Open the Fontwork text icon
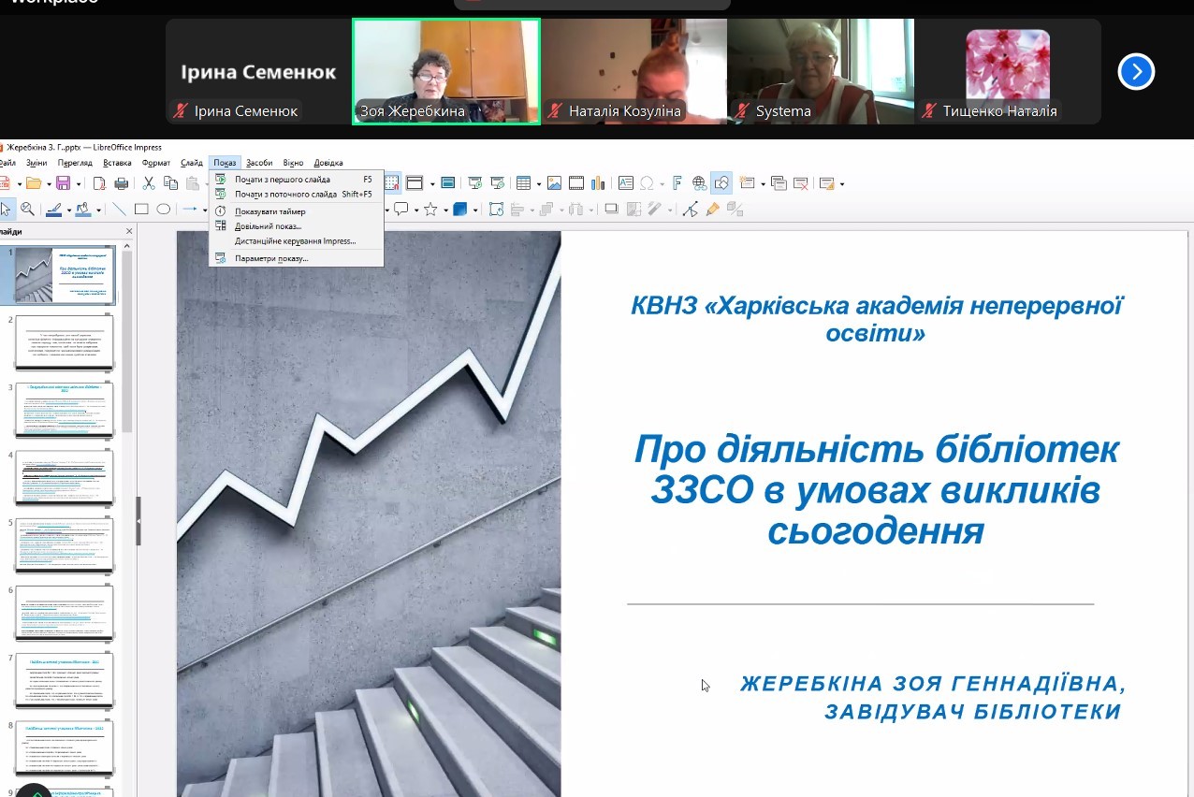 [x=677, y=183]
